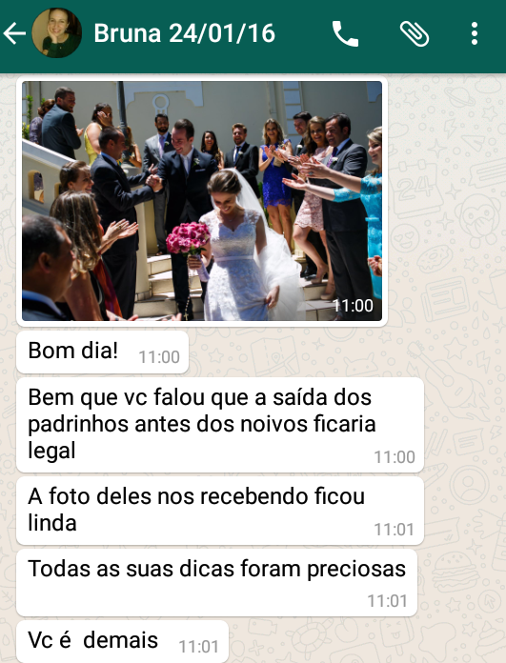
Task: Click the pink bouquet in the photo
Action: point(188,238)
